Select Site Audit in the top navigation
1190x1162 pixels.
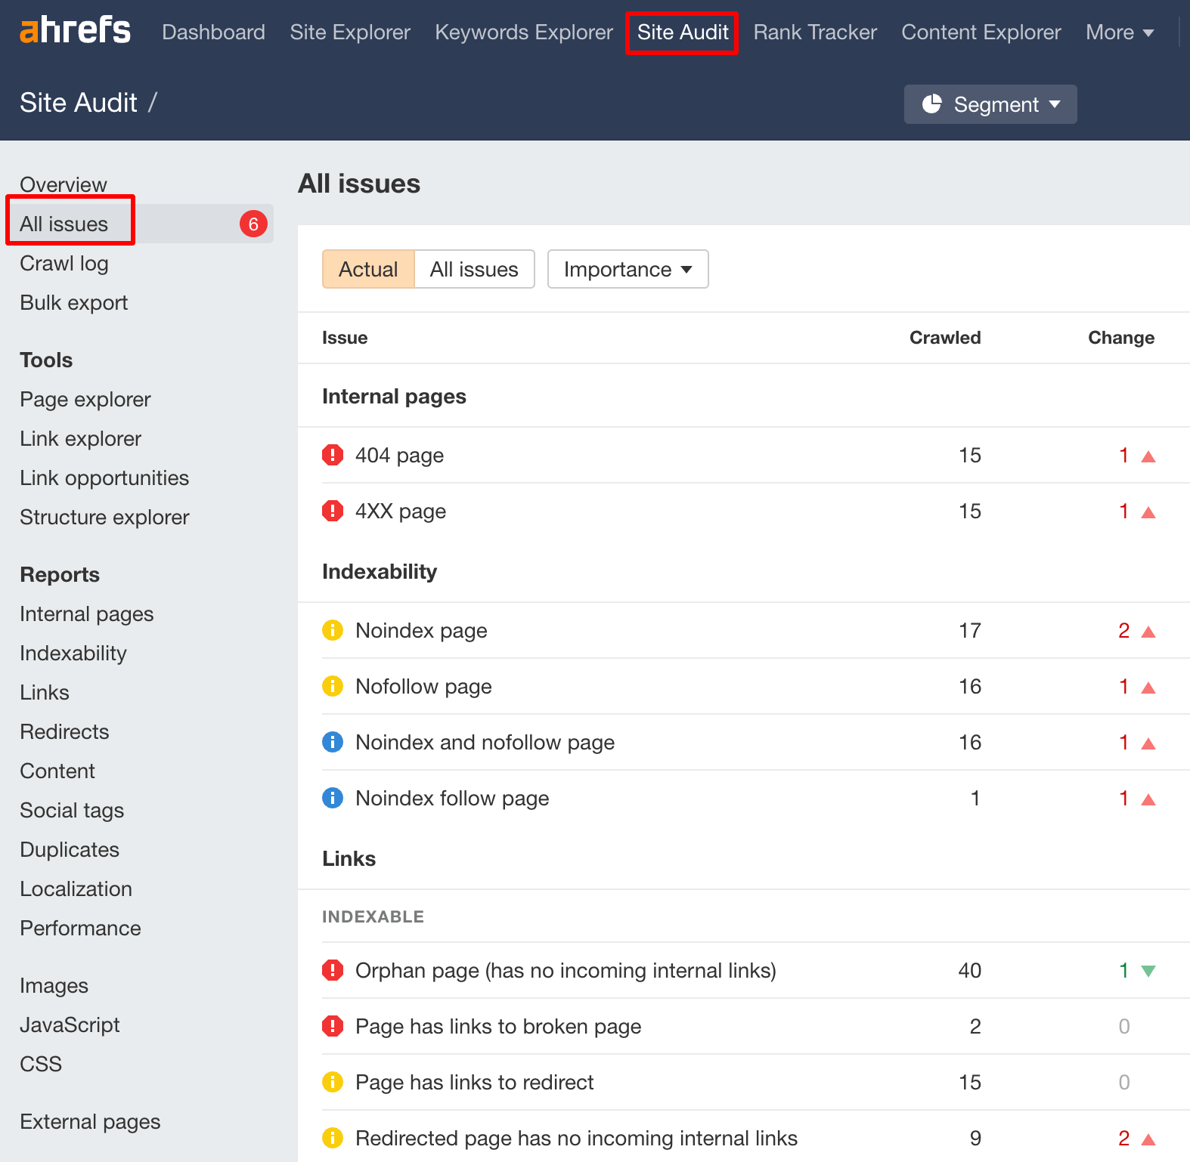(683, 32)
